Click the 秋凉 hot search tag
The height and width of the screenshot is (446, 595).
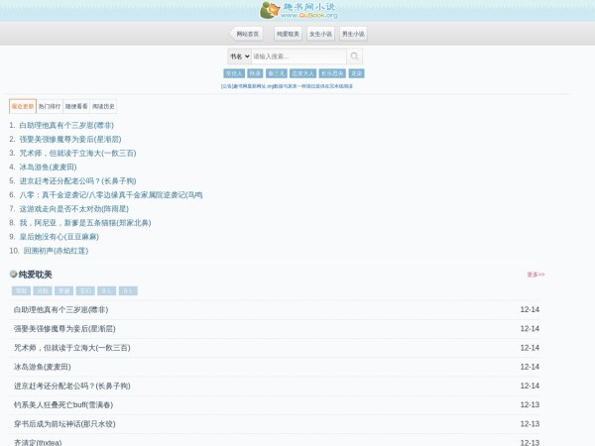[x=255, y=73]
